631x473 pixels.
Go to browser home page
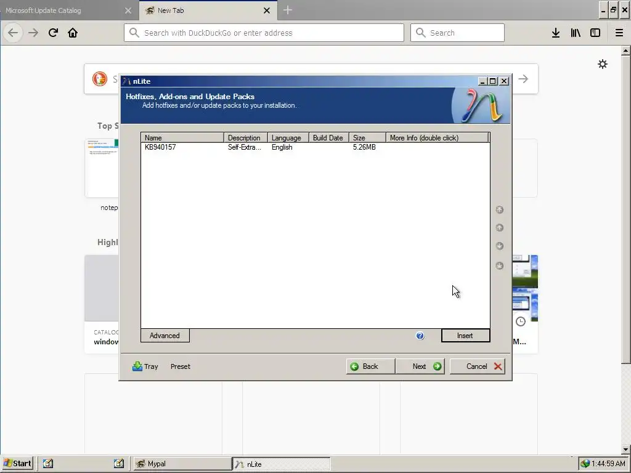(73, 33)
